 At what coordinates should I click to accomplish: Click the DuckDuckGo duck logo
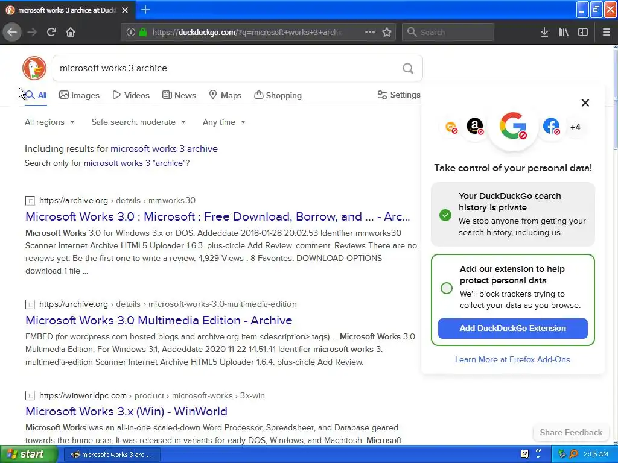point(34,68)
